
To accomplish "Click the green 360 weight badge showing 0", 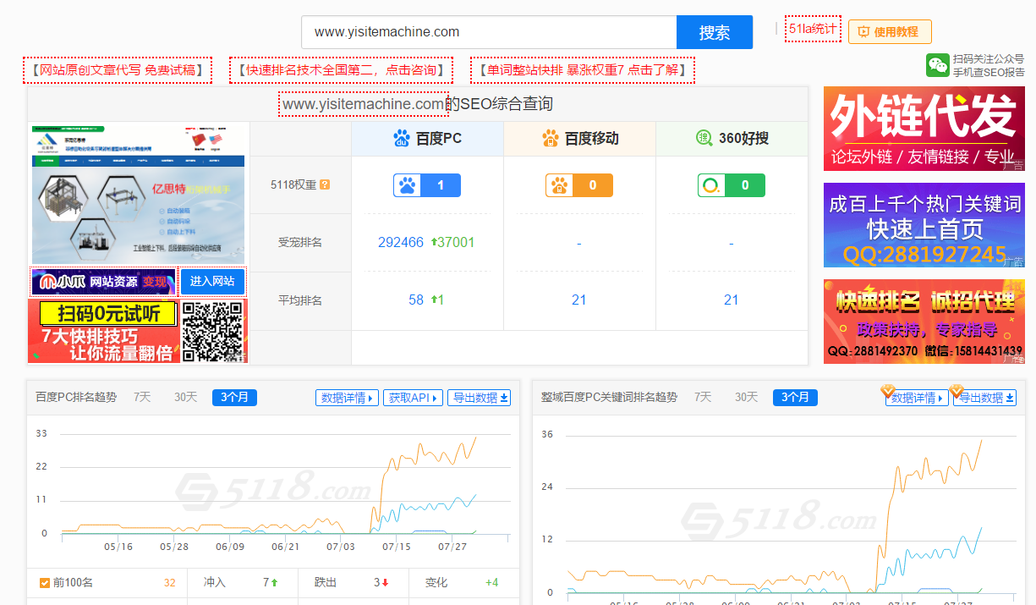I will 732,185.
